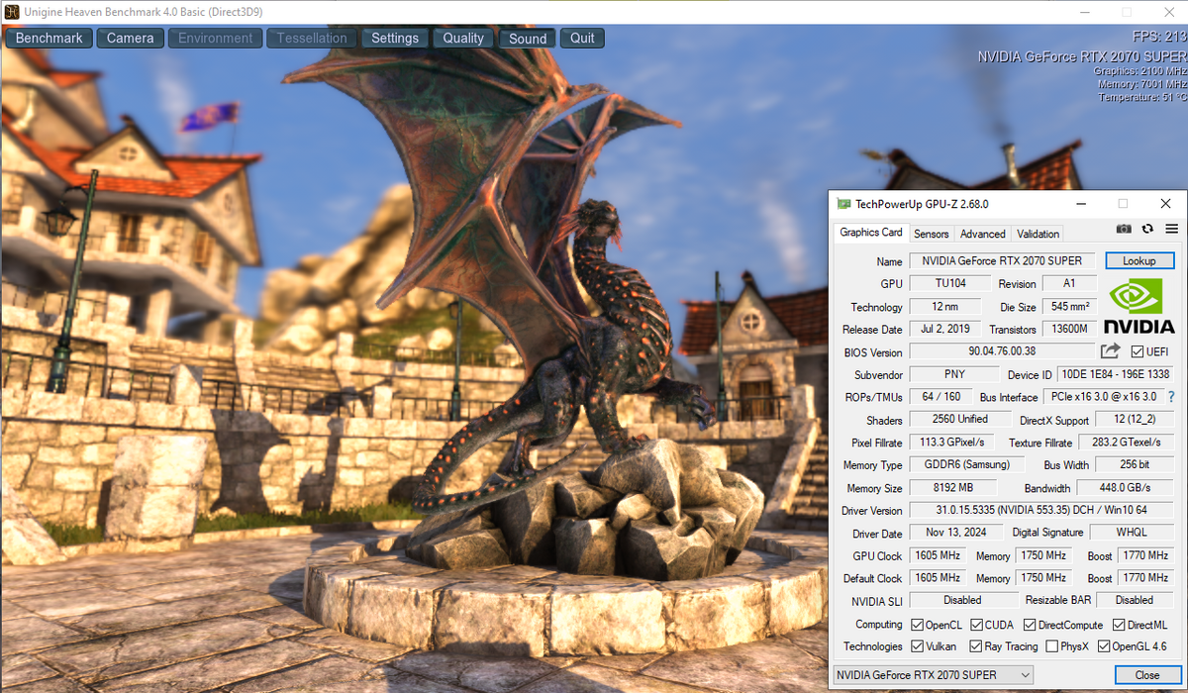1188x693 pixels.
Task: Click the 113.3 GPixel/s fillrate value
Action: click(953, 442)
